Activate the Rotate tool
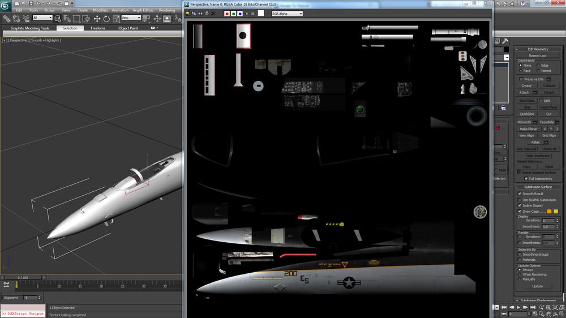 coord(107,18)
